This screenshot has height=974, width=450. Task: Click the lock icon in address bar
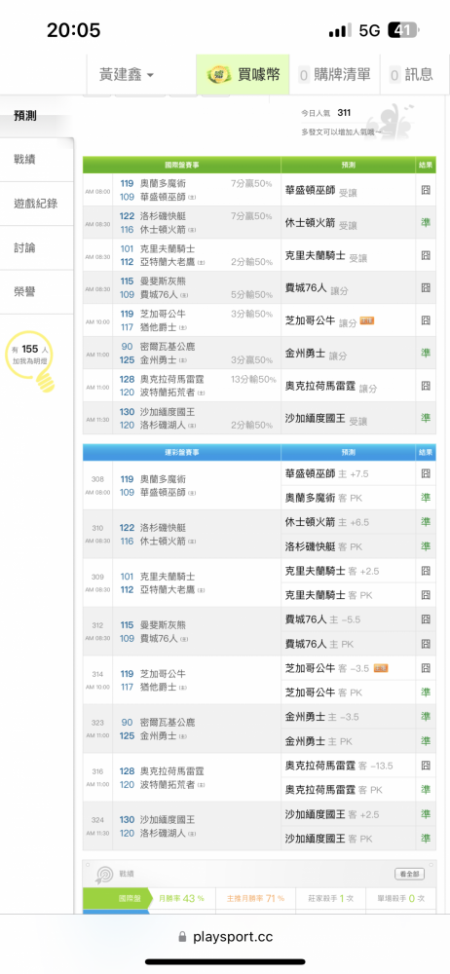click(x=182, y=937)
